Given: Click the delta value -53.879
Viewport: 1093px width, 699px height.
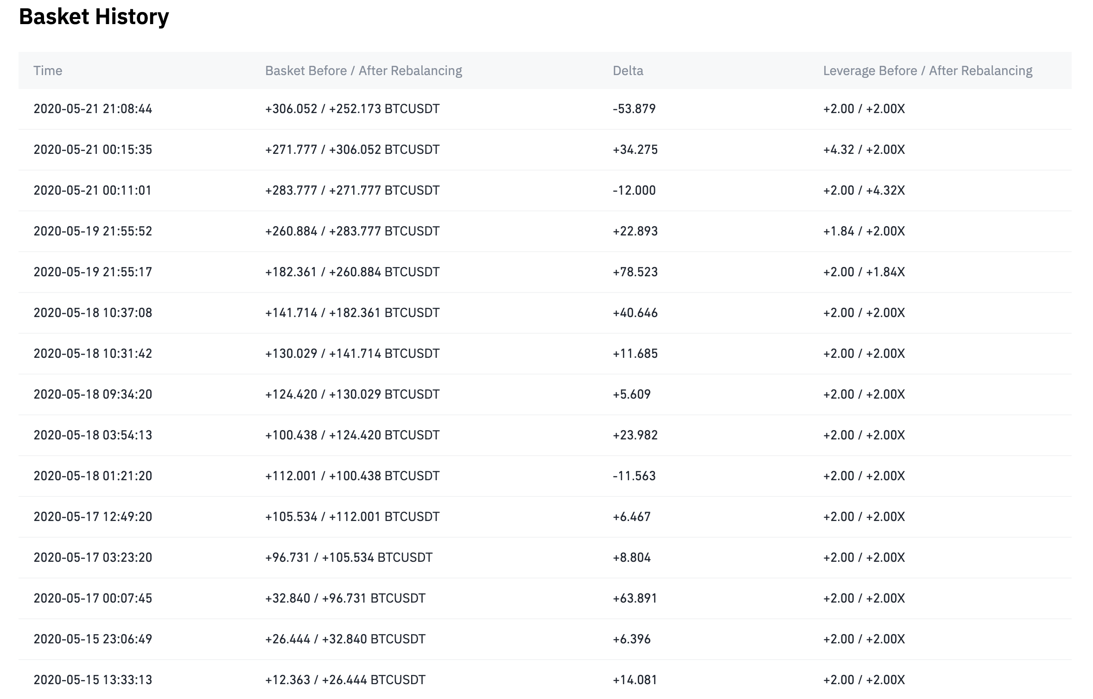Looking at the screenshot, I should (x=634, y=109).
